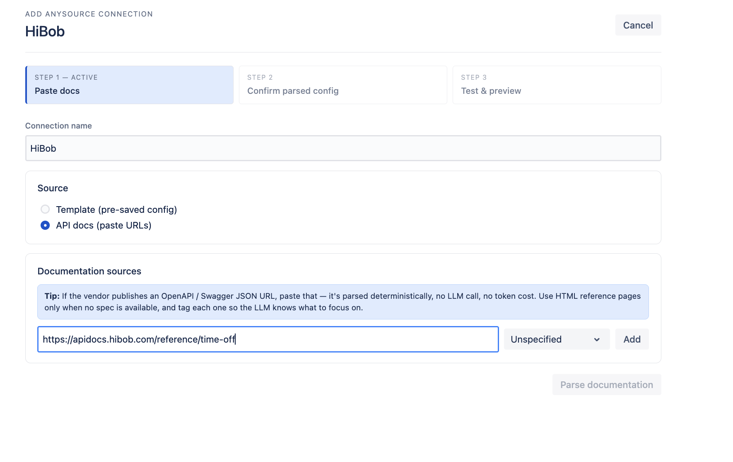The image size is (733, 462).
Task: Select API docs (paste URLs) radio option
Action: tap(45, 225)
